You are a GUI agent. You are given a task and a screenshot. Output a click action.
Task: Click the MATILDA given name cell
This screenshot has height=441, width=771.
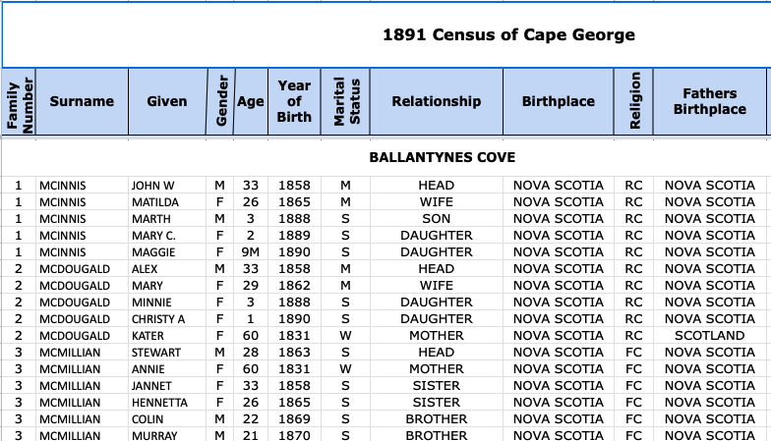(155, 202)
